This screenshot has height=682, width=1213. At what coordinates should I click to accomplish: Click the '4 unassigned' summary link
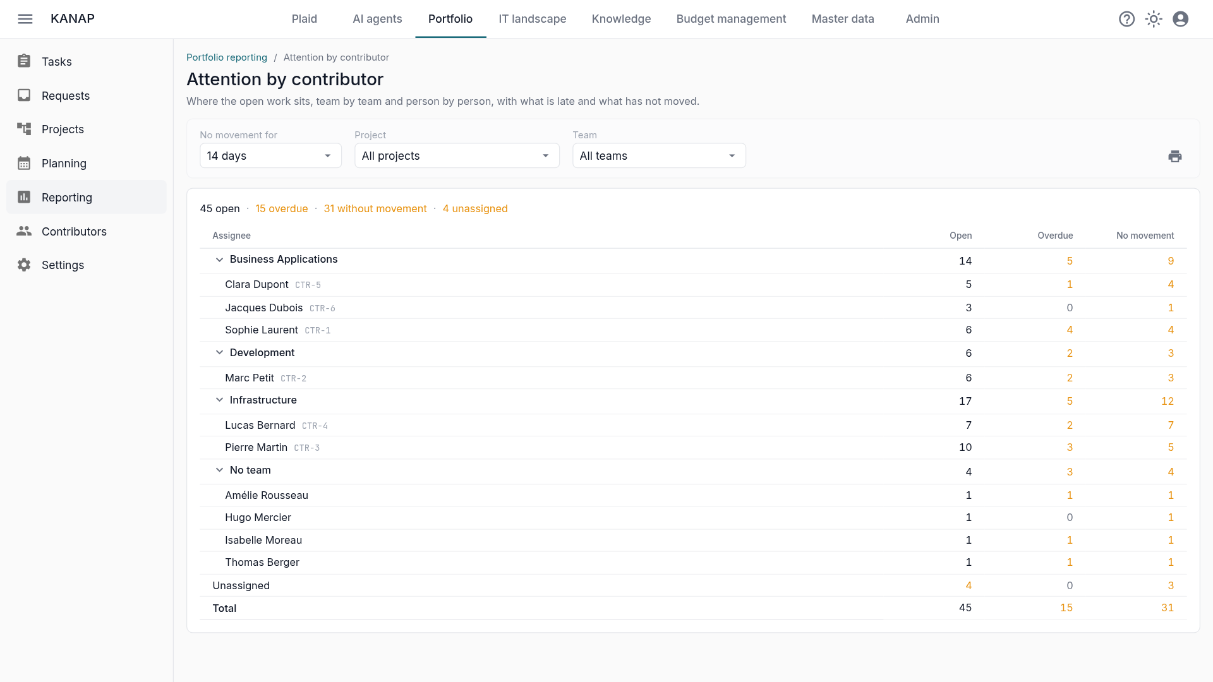click(x=475, y=208)
